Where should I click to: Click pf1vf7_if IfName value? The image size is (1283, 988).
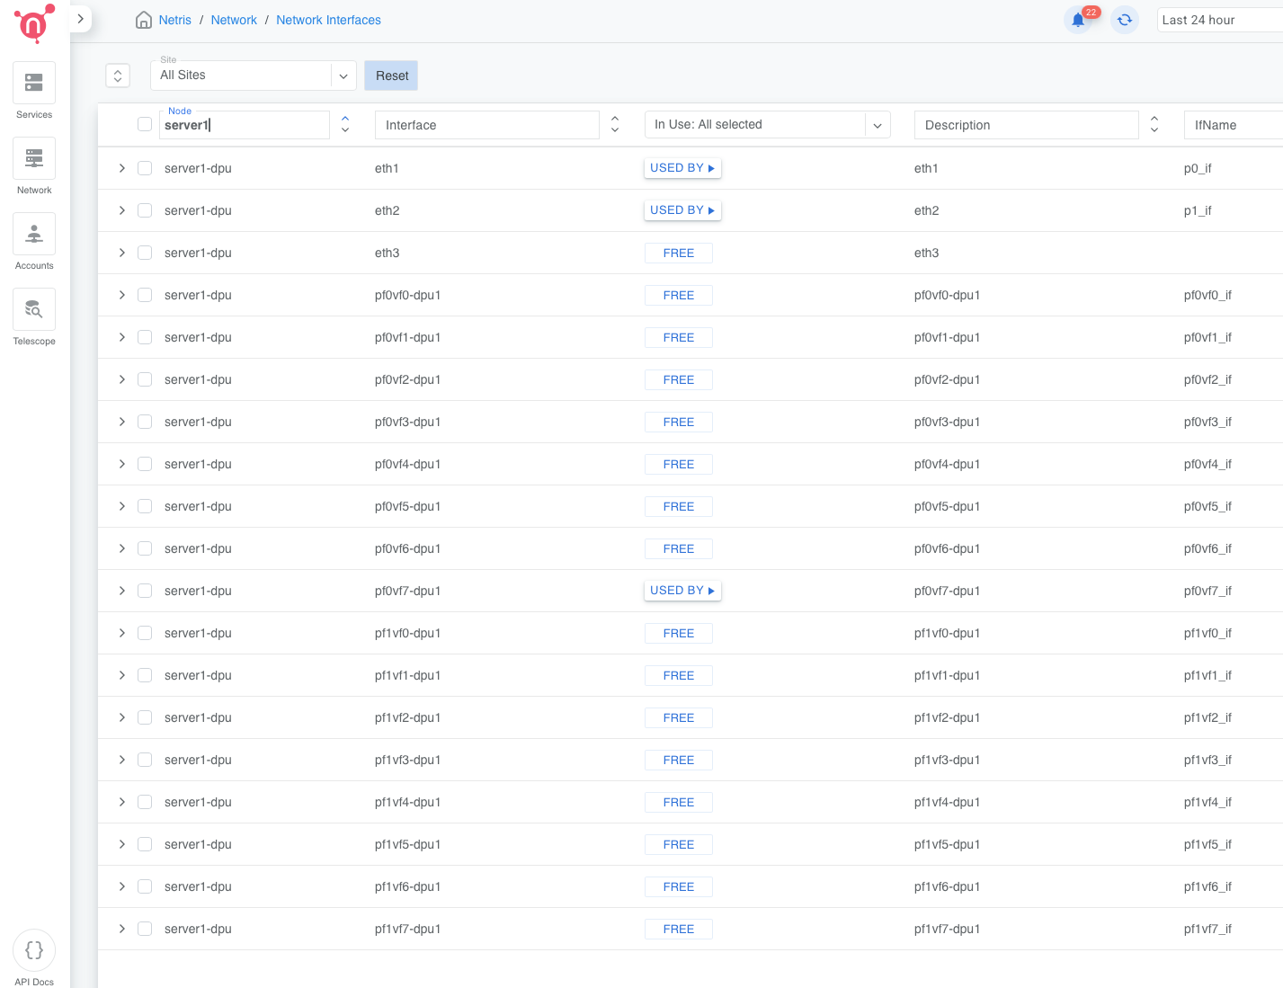1207,929
